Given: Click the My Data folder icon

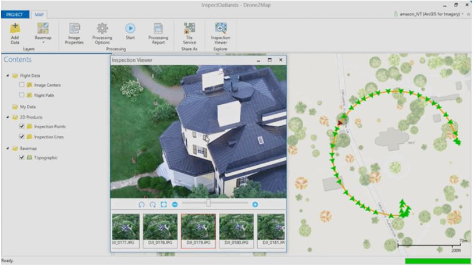Looking at the screenshot, I should [15, 107].
